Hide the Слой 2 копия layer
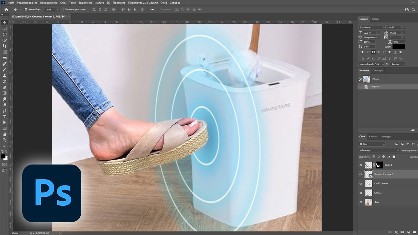This screenshot has height=235, width=418. click(361, 184)
